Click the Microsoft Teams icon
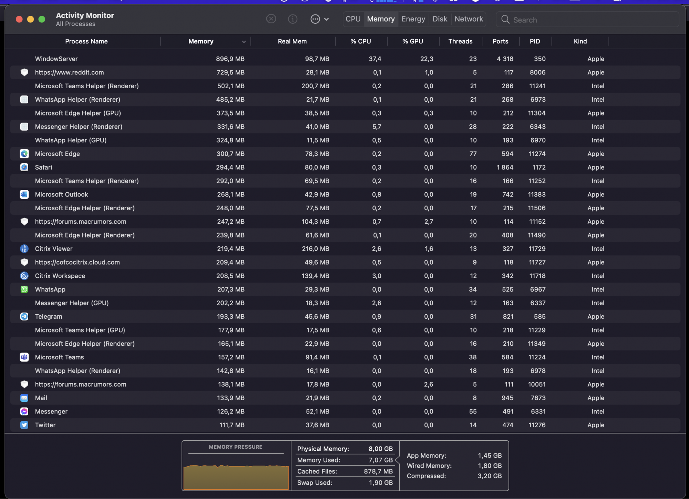689x499 pixels. tap(24, 357)
